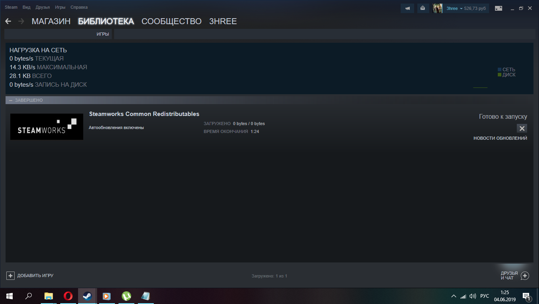Minimize the Steam window
Screen dimensions: 539x304
coord(512,8)
